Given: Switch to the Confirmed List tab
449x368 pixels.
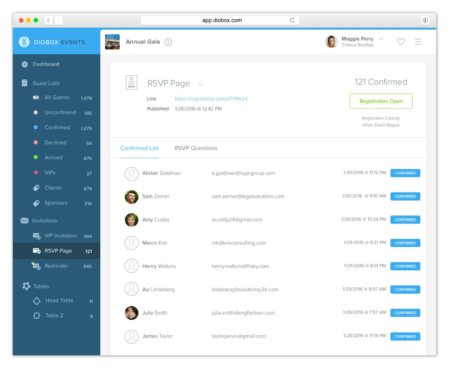Looking at the screenshot, I should coord(139,148).
